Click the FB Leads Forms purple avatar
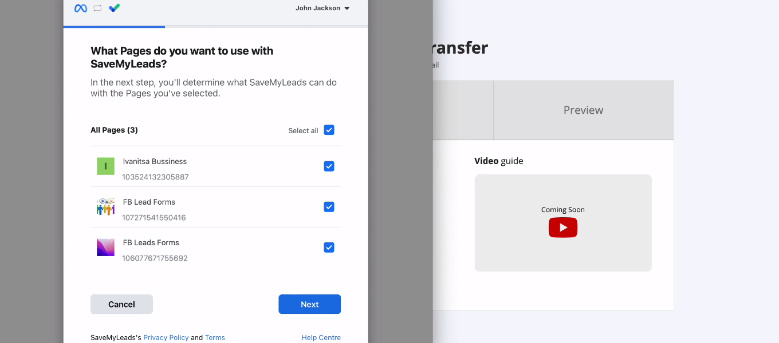 pyautogui.click(x=105, y=247)
